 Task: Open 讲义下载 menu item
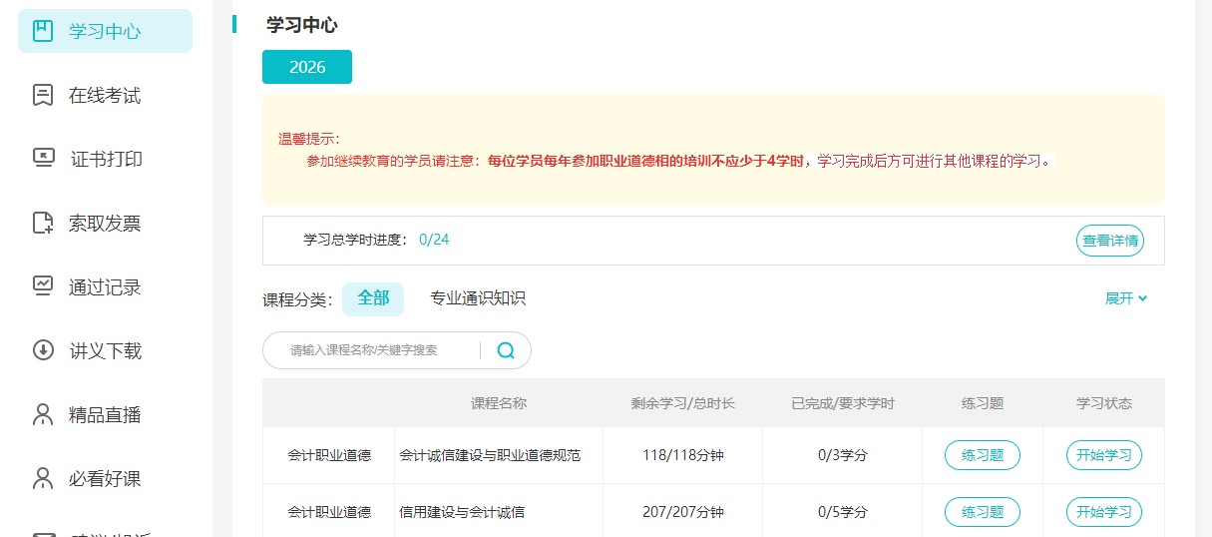pos(105,350)
